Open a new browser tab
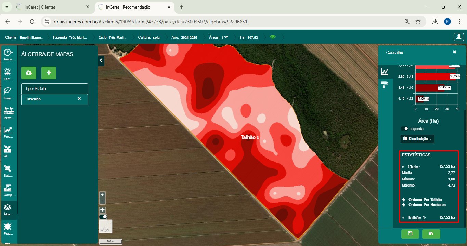Image resolution: width=467 pixels, height=246 pixels. point(181,7)
